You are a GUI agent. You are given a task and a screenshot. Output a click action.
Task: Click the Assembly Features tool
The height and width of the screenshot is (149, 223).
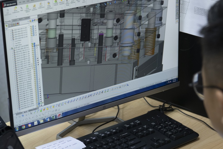tap(56, 3)
